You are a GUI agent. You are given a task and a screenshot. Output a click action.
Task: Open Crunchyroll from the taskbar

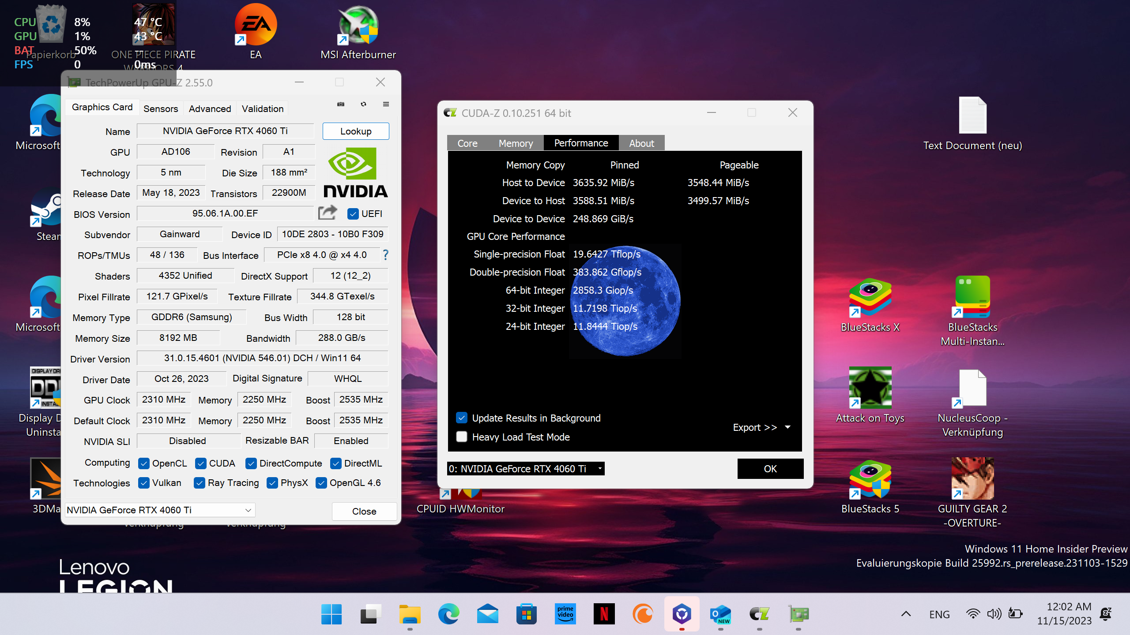[642, 614]
